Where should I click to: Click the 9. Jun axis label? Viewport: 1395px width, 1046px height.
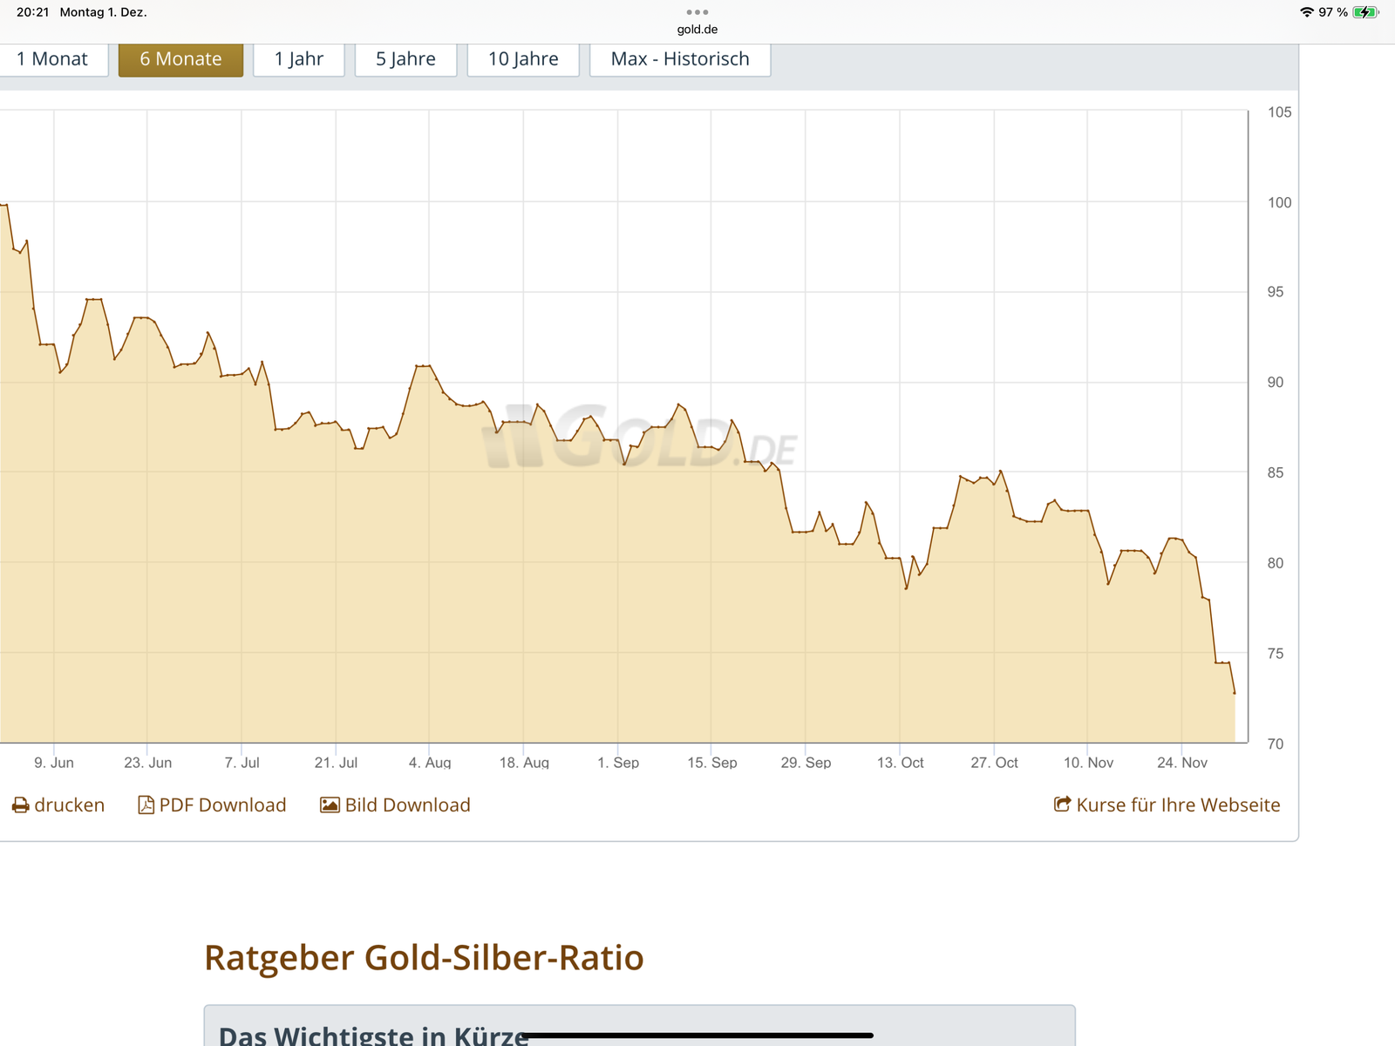pyautogui.click(x=54, y=763)
